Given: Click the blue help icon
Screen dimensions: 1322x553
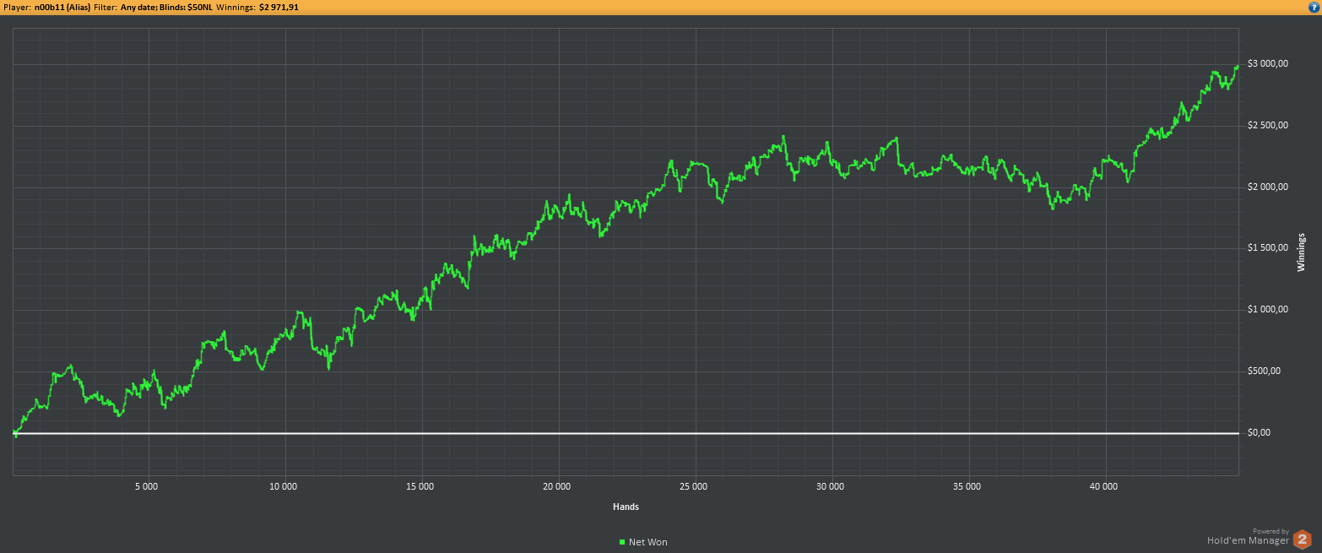Looking at the screenshot, I should point(1313,7).
